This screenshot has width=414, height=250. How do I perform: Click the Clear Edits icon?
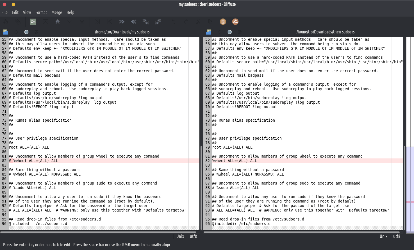click(x=235, y=22)
